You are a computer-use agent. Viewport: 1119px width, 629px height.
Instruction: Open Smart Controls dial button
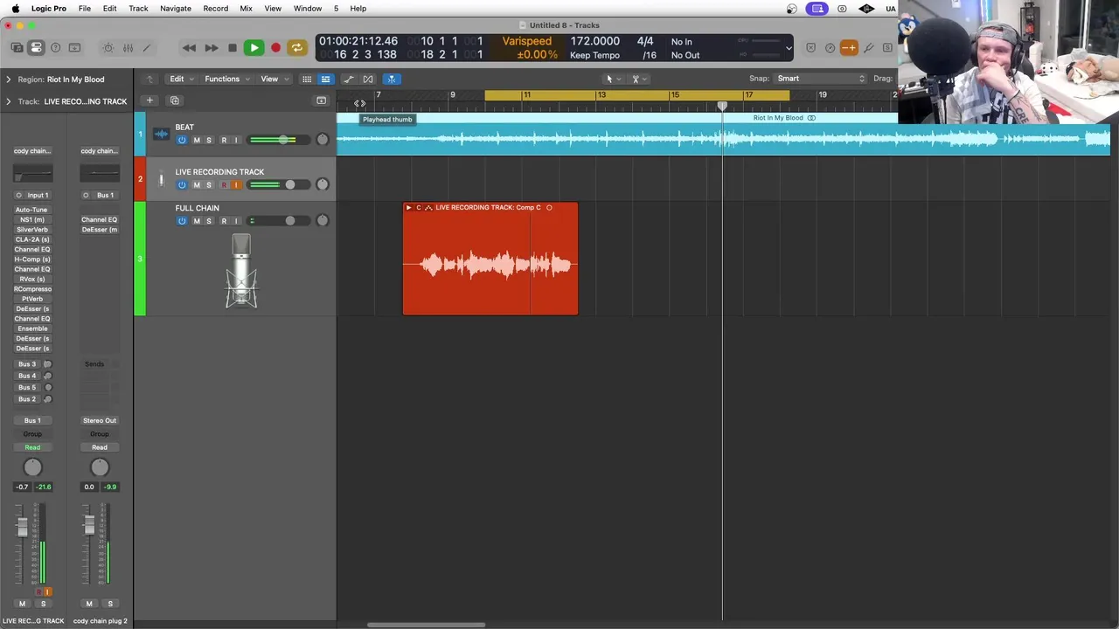coord(108,47)
